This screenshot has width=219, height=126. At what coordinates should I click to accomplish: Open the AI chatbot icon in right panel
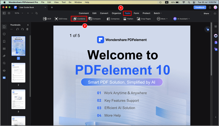(216, 36)
